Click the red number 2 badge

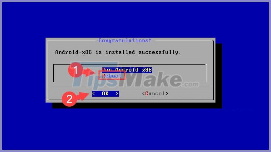tap(69, 99)
